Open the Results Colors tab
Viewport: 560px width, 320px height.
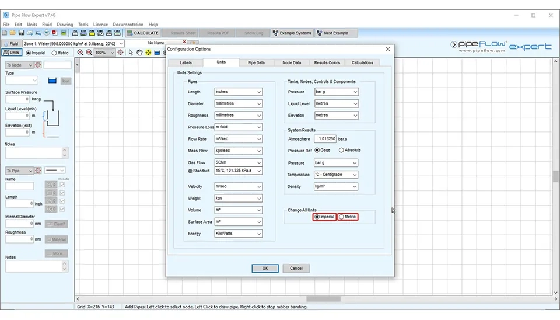click(x=327, y=62)
